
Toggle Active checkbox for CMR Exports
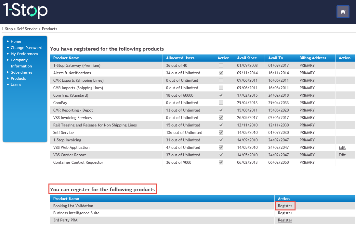pos(221,80)
